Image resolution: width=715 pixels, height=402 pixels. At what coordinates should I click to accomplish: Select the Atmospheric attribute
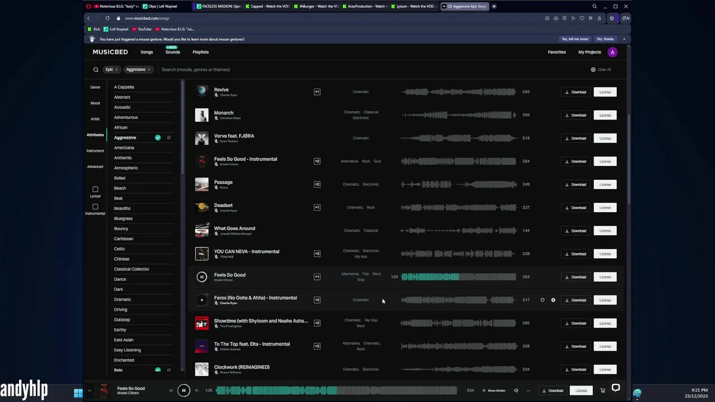(x=126, y=168)
